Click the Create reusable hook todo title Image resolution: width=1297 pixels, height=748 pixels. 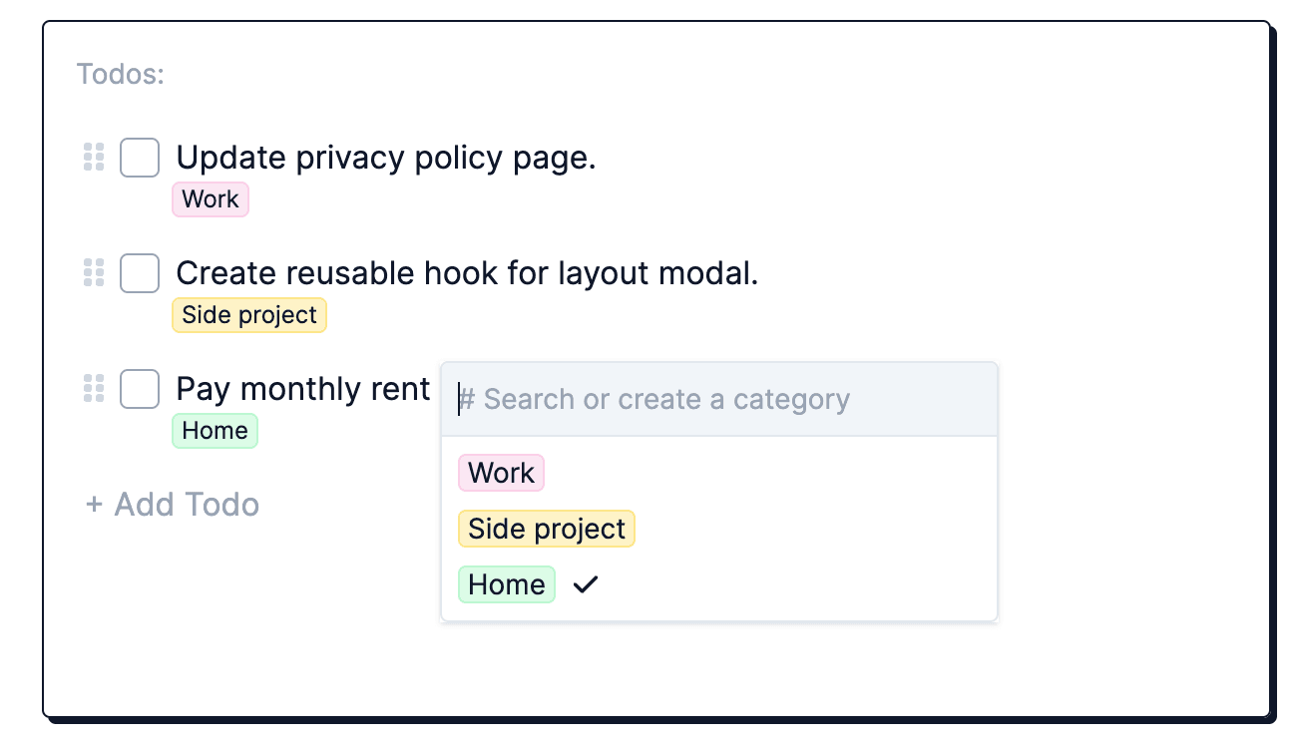467,273
